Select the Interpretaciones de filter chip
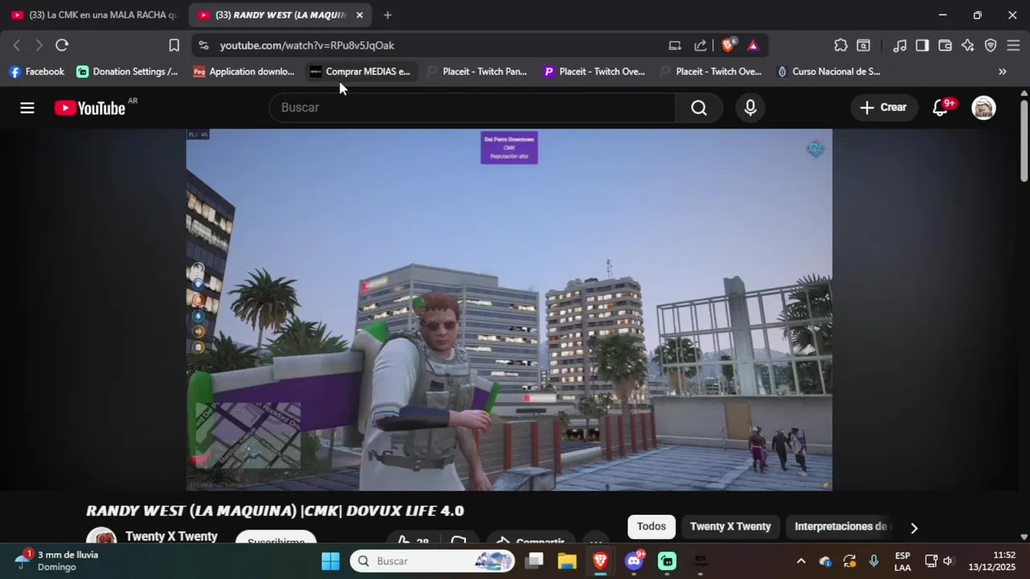This screenshot has height=579, width=1030. [841, 527]
